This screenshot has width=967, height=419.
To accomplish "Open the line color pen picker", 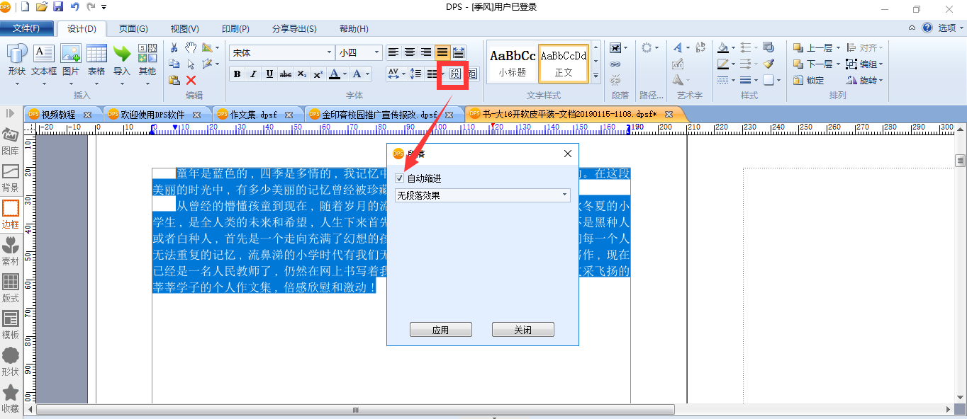I will (722, 64).
